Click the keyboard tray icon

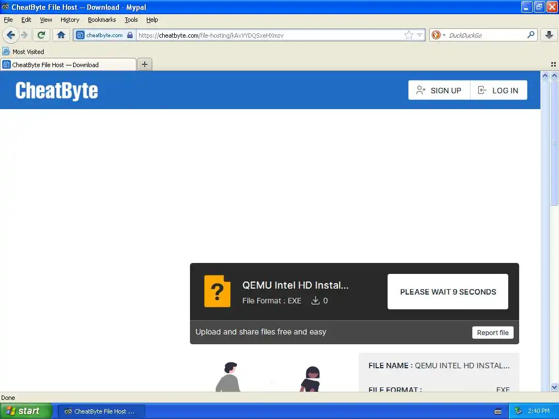pyautogui.click(x=498, y=411)
